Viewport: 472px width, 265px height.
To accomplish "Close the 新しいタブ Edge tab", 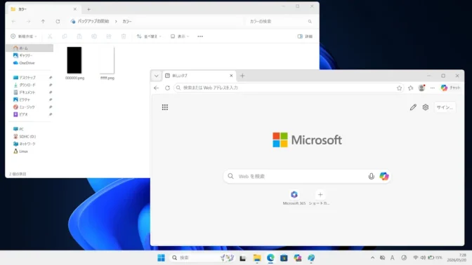I will point(231,76).
